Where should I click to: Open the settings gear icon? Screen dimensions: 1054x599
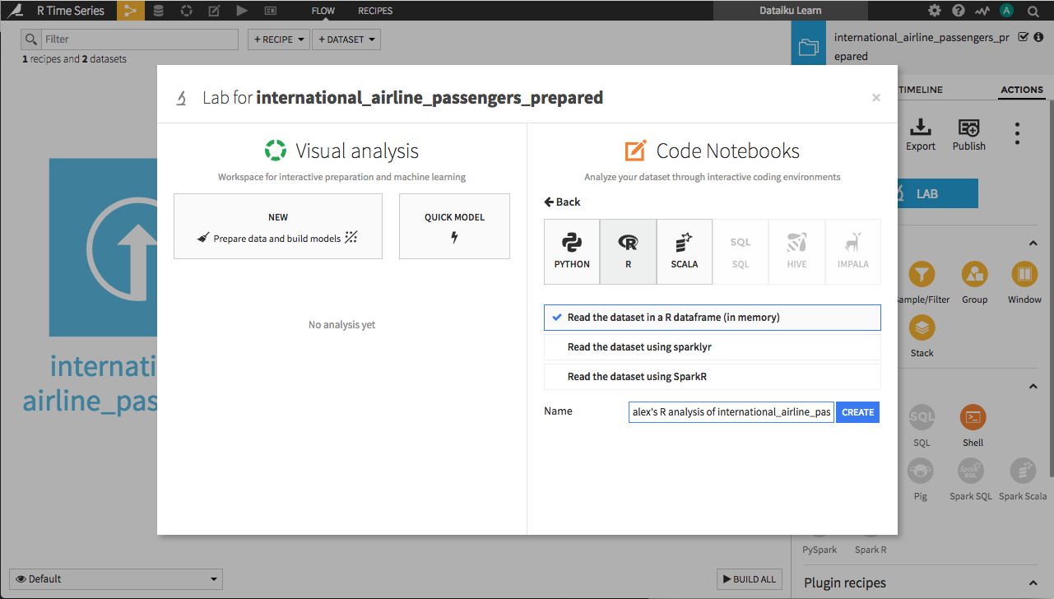(935, 11)
